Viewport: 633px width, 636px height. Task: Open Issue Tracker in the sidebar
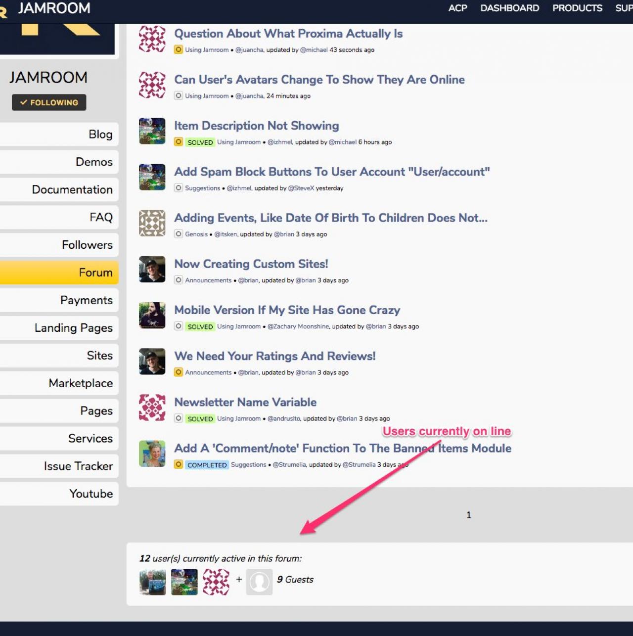59,467
